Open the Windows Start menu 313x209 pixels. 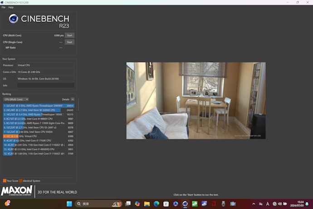click(x=69, y=204)
